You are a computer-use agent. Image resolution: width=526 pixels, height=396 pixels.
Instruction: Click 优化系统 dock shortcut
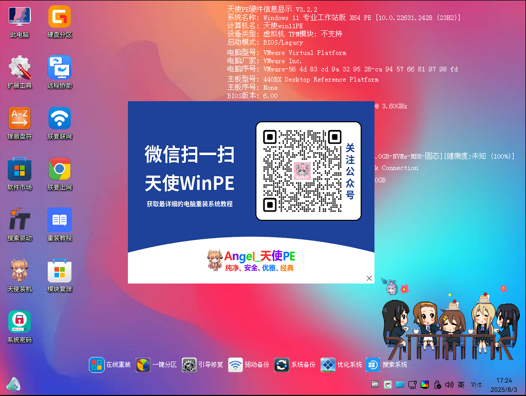click(x=341, y=365)
